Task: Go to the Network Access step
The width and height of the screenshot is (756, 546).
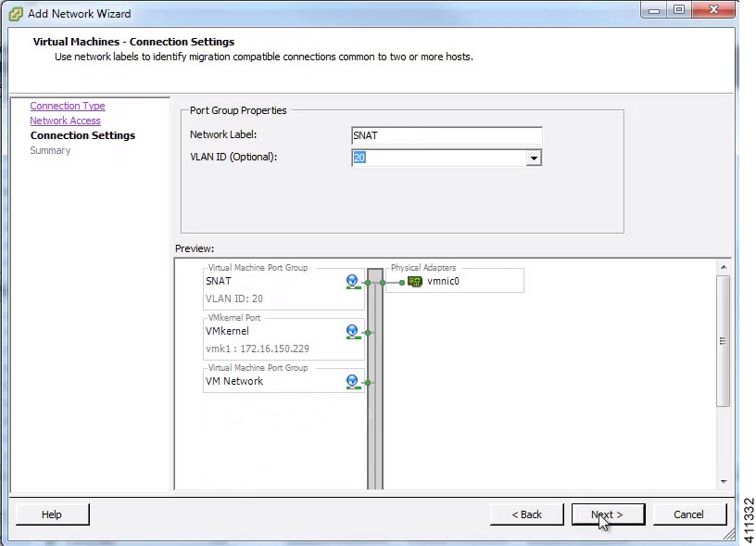Action: pyautogui.click(x=65, y=121)
